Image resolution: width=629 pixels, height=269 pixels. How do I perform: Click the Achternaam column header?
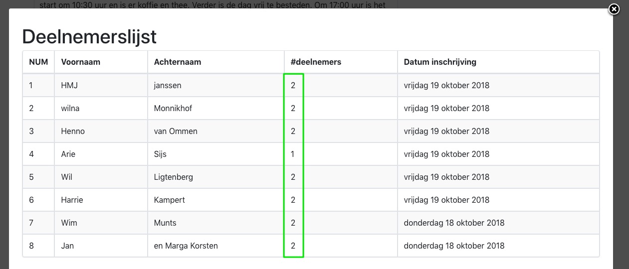(x=216, y=62)
